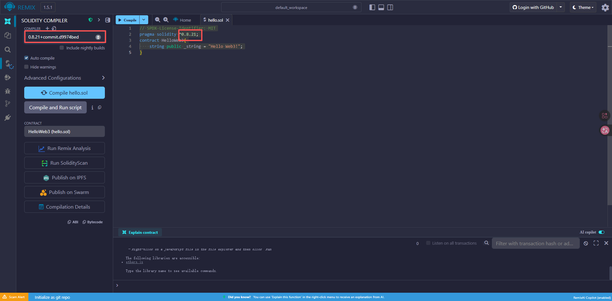Viewport: 612px width, 301px height.
Task: Click the panel chevron arrow beside shield
Action: (x=99, y=20)
